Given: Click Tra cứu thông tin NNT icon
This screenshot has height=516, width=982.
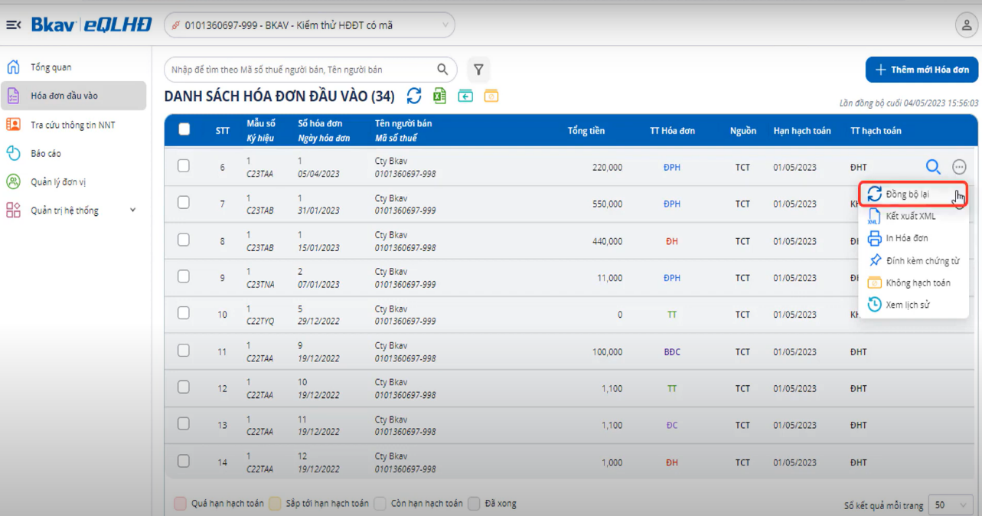Looking at the screenshot, I should [x=13, y=125].
